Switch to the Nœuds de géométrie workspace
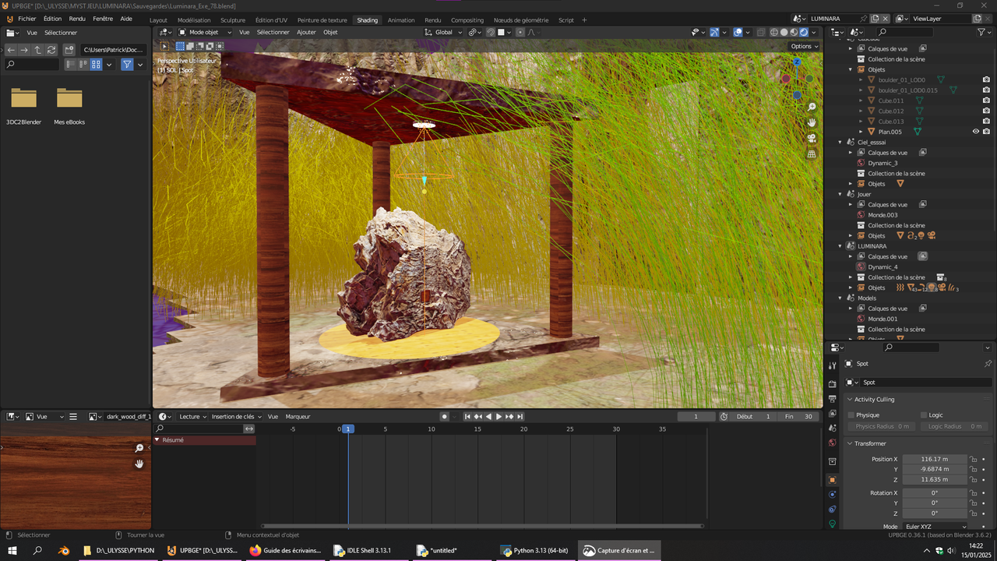The height and width of the screenshot is (561, 997). click(x=520, y=20)
